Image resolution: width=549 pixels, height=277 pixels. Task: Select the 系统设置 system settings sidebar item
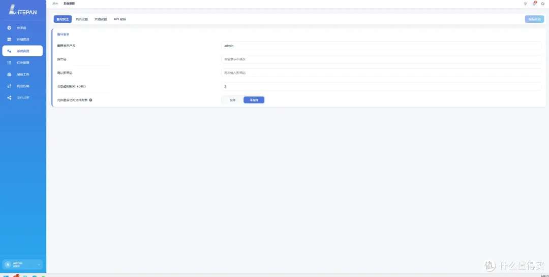[x=22, y=51]
